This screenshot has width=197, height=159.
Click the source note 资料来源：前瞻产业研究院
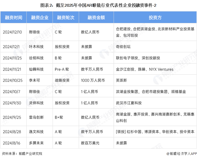click(22, 154)
